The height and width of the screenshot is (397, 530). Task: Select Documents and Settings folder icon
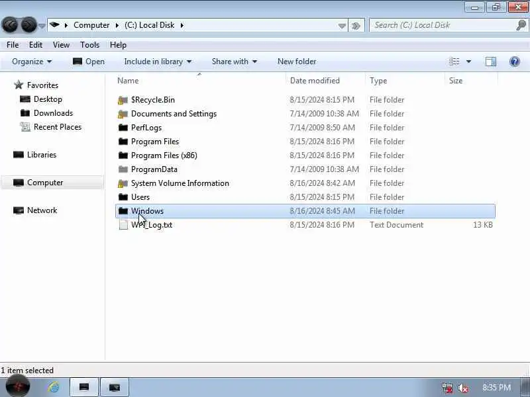coord(123,114)
